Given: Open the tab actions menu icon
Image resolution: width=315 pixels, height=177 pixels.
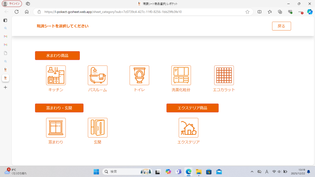Looking at the screenshot, I should (x=28, y=4).
